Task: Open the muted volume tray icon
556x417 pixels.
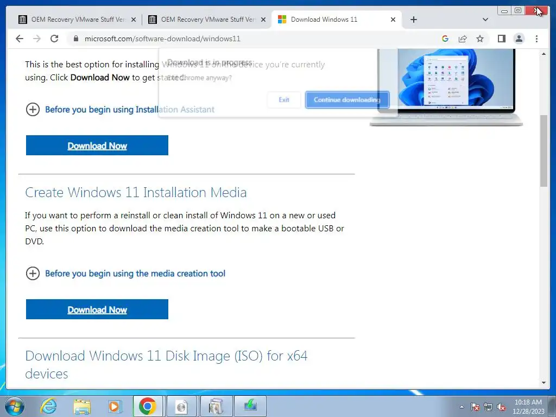Action: click(x=501, y=407)
